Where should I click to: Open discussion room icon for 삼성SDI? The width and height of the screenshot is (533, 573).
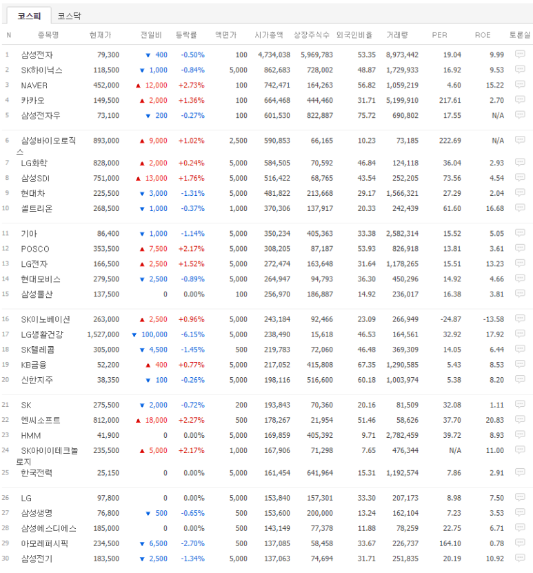(x=519, y=178)
